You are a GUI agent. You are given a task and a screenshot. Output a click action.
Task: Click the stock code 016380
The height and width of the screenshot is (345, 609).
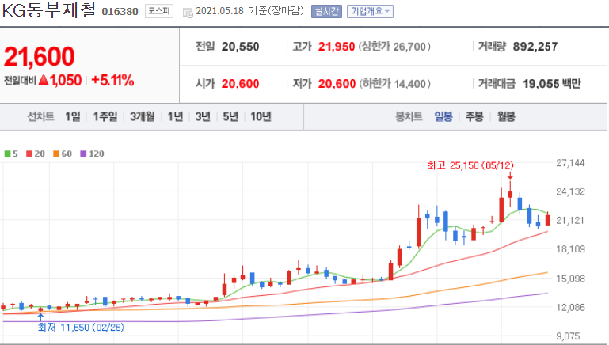120,12
